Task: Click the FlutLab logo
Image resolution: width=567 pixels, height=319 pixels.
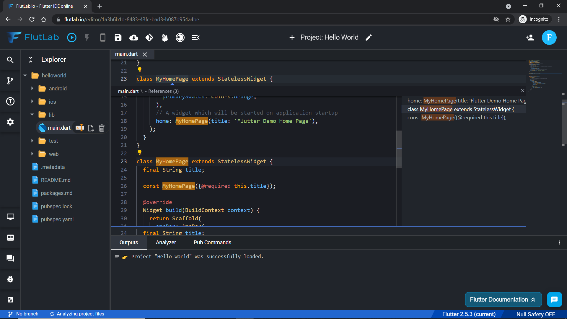Action: tap(33, 38)
